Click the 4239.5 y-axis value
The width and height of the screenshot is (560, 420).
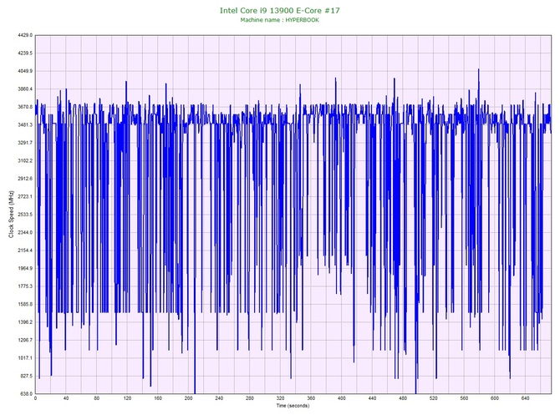[x=25, y=53]
